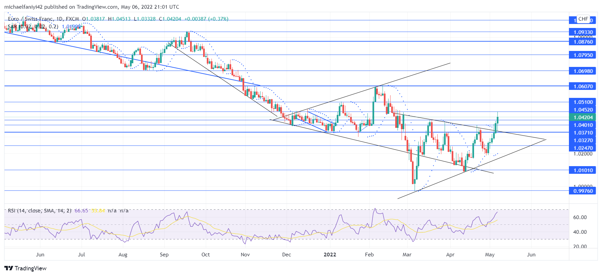Select the 1.05100 price level label

tap(583, 102)
